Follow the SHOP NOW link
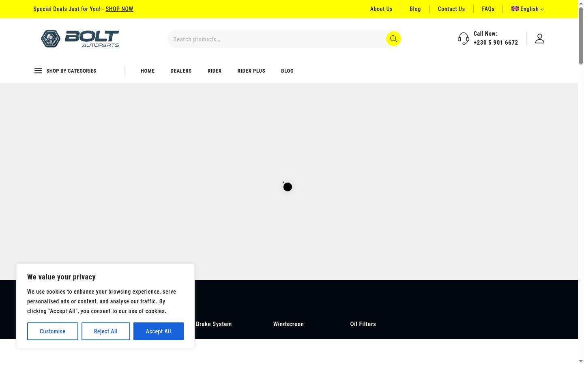The image size is (584, 365). (119, 9)
